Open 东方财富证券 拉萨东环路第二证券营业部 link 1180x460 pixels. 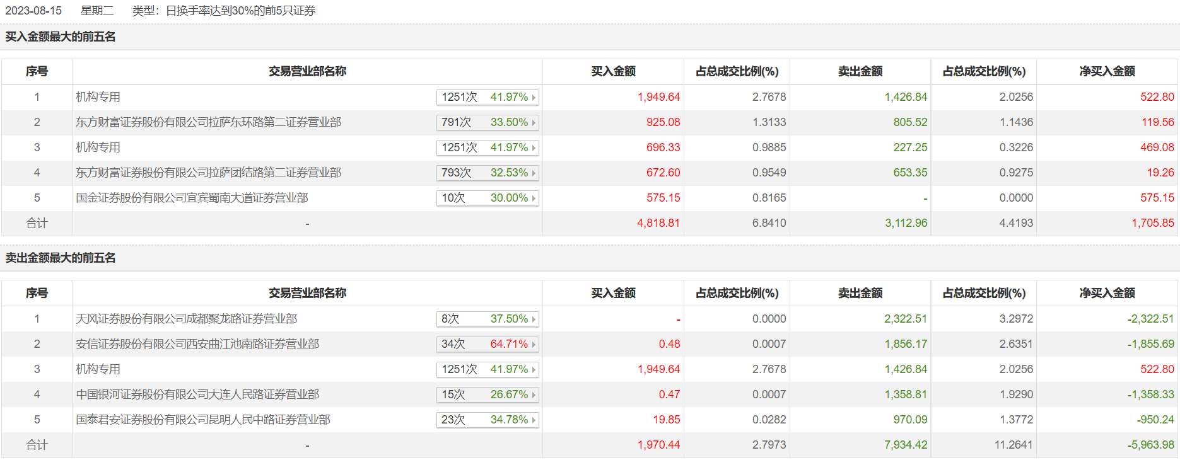(209, 122)
